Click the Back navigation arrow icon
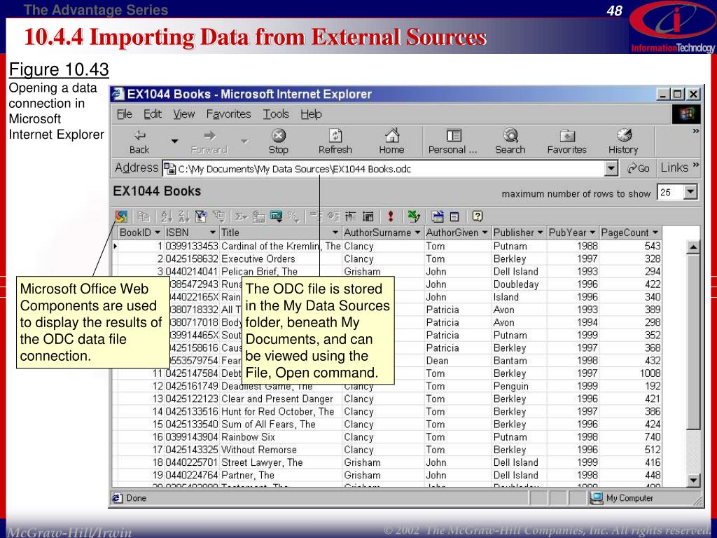 [x=139, y=136]
